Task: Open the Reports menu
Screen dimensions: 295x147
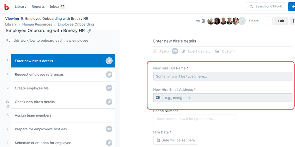Action: (38, 7)
